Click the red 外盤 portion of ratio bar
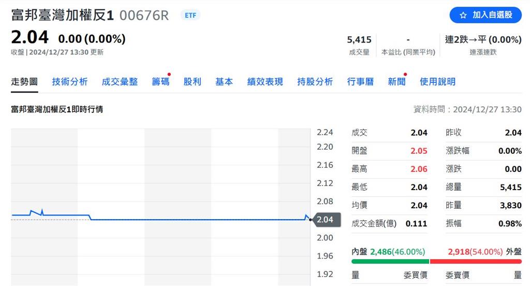The image size is (530, 286). click(x=476, y=261)
